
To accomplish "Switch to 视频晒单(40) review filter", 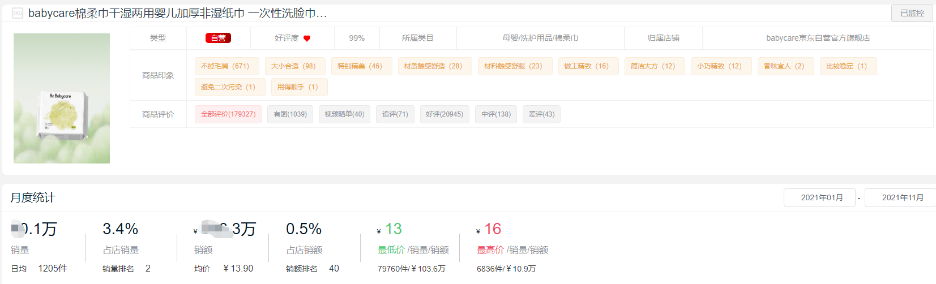I will pyautogui.click(x=344, y=114).
